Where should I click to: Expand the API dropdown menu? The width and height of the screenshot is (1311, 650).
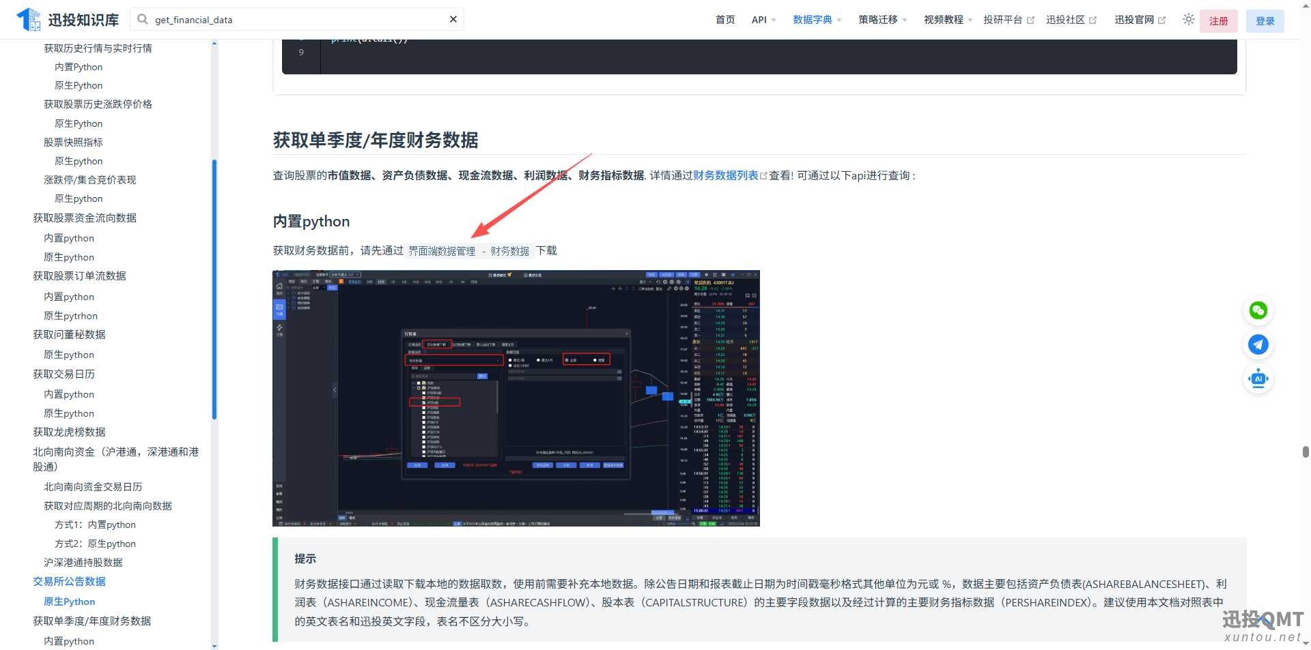pyautogui.click(x=763, y=20)
